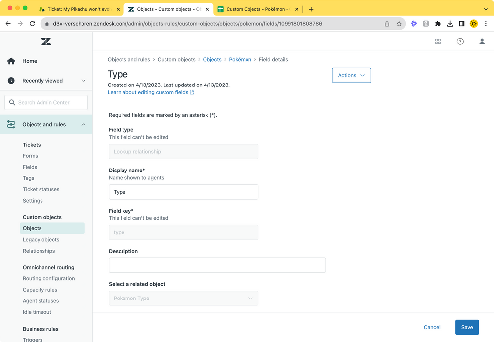Click the Zendesk logo at sidebar top
The height and width of the screenshot is (342, 494).
[46, 42]
